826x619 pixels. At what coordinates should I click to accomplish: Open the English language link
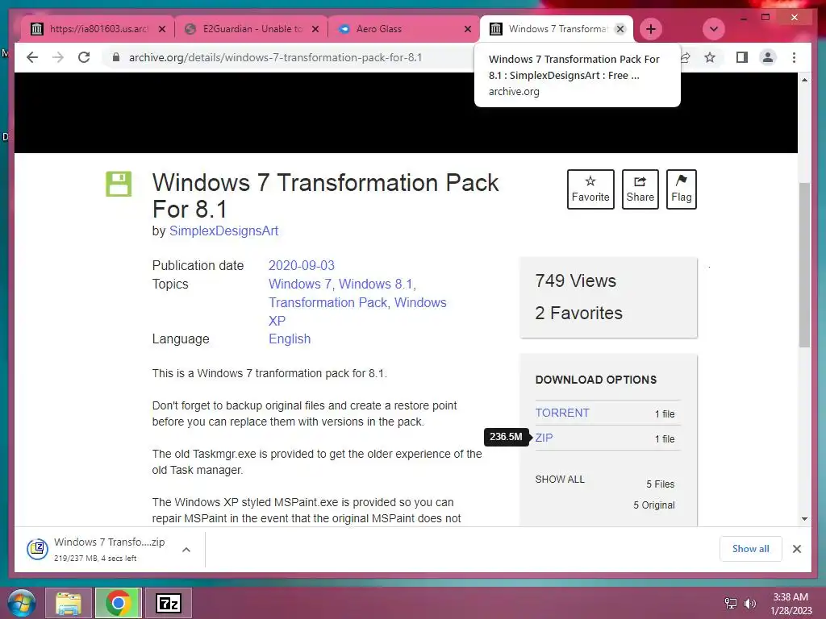point(290,339)
